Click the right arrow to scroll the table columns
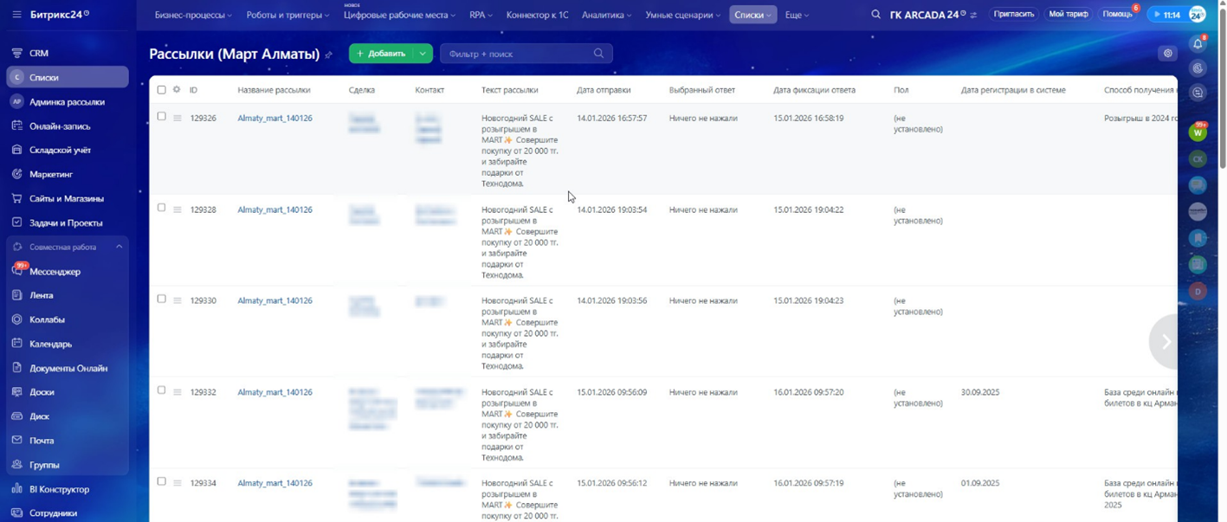 click(1166, 342)
